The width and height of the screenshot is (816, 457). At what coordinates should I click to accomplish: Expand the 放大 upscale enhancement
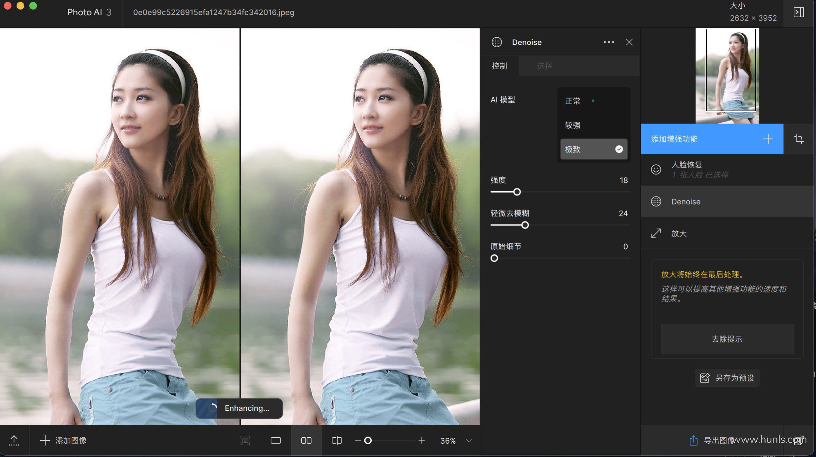pos(679,233)
